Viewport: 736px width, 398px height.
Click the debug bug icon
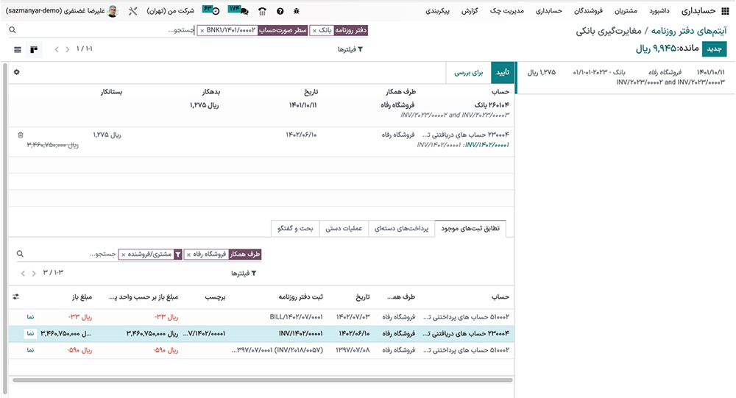(297, 12)
